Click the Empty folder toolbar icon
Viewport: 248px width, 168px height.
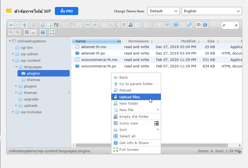point(131,25)
